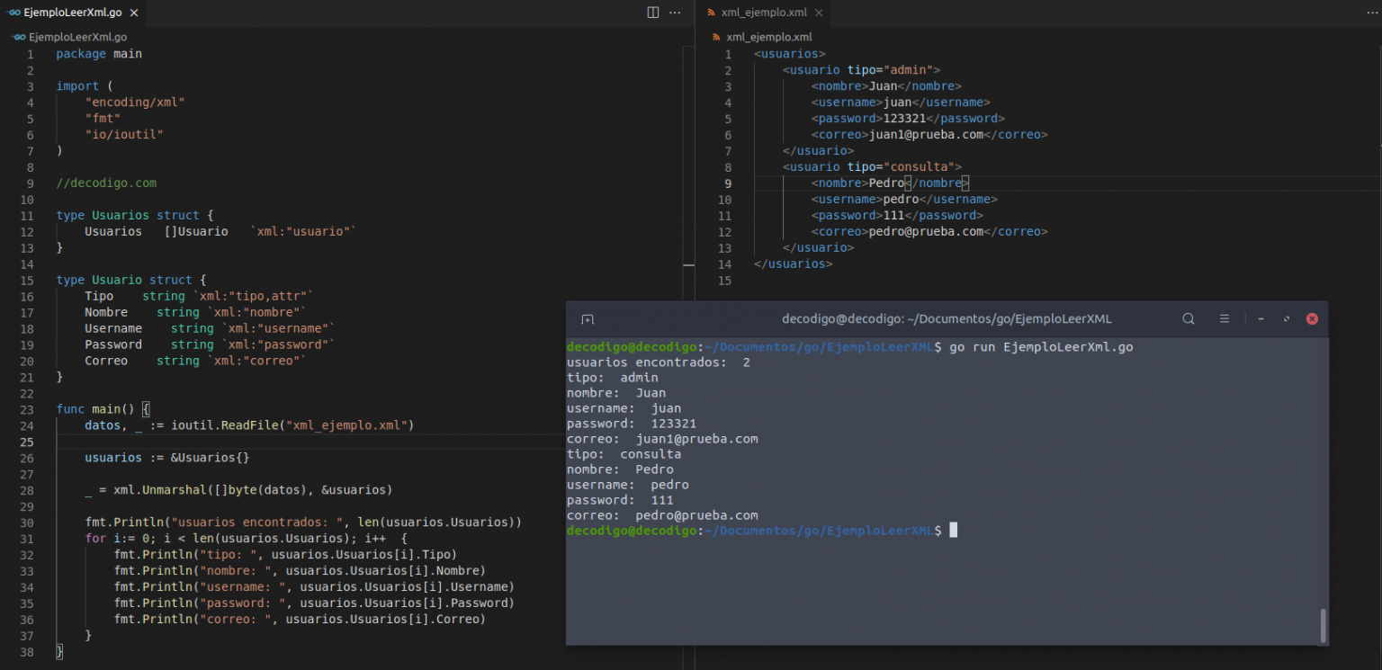Split the editor using the split icon
Screen dimensions: 1382x670
pyautogui.click(x=652, y=13)
